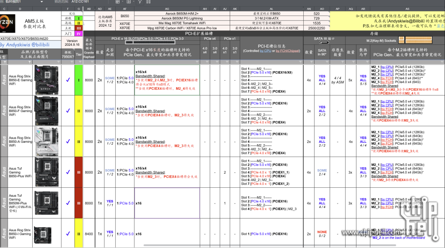
Task: Select the price cell '1535'
Action: point(316,23)
